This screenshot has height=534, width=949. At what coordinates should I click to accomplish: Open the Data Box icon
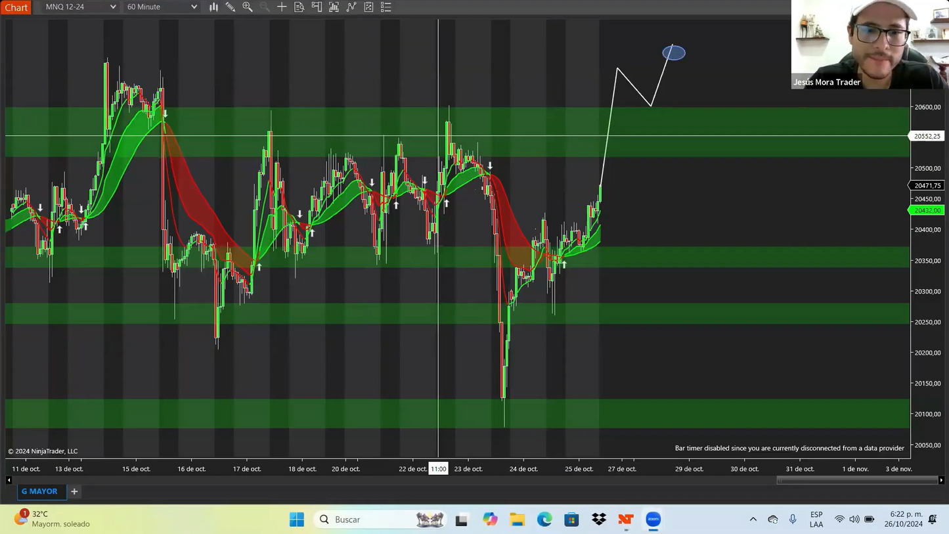click(x=299, y=7)
